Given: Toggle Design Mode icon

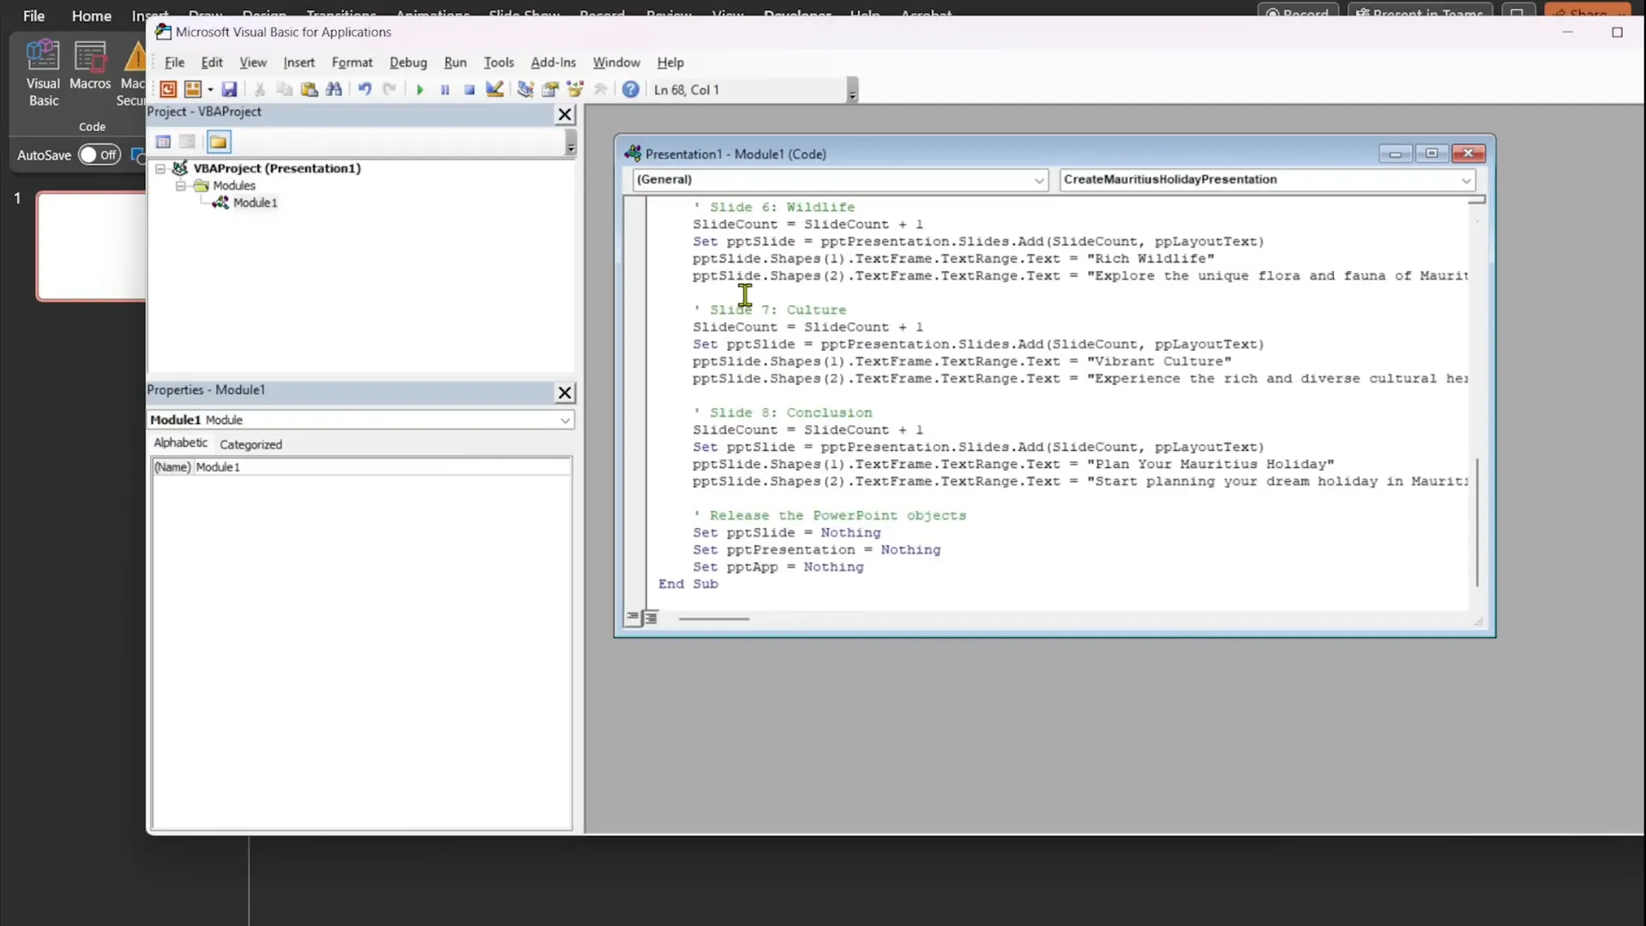Looking at the screenshot, I should (x=495, y=89).
